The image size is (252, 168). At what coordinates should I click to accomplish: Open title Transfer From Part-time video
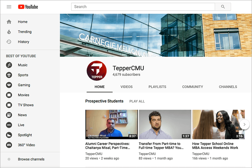pos(161,146)
